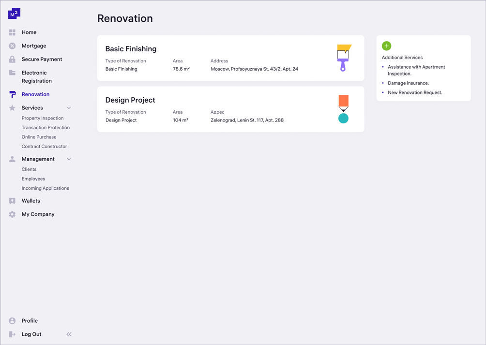Click the Mortgage percent icon
Screen dimensions: 486x345
click(x=12, y=46)
